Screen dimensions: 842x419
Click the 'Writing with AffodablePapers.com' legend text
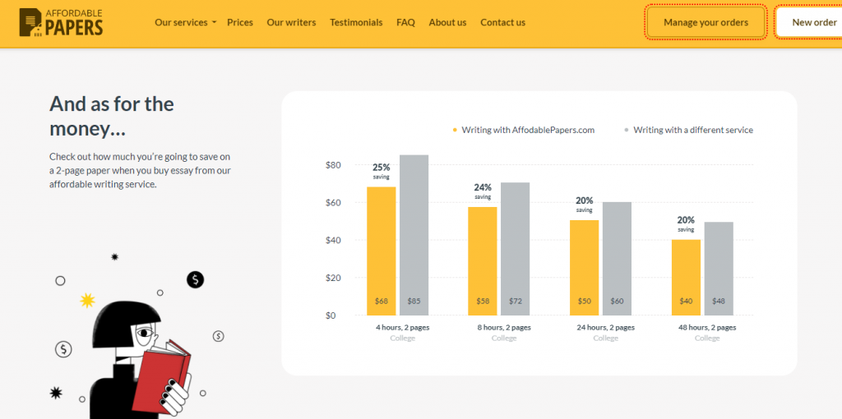point(528,130)
